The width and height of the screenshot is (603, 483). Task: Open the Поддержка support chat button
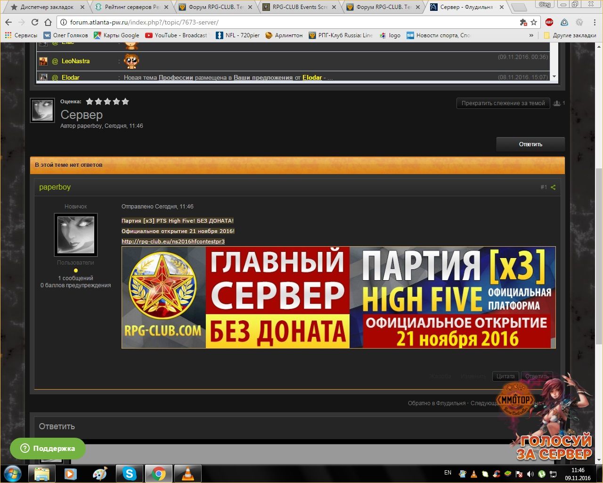click(48, 449)
